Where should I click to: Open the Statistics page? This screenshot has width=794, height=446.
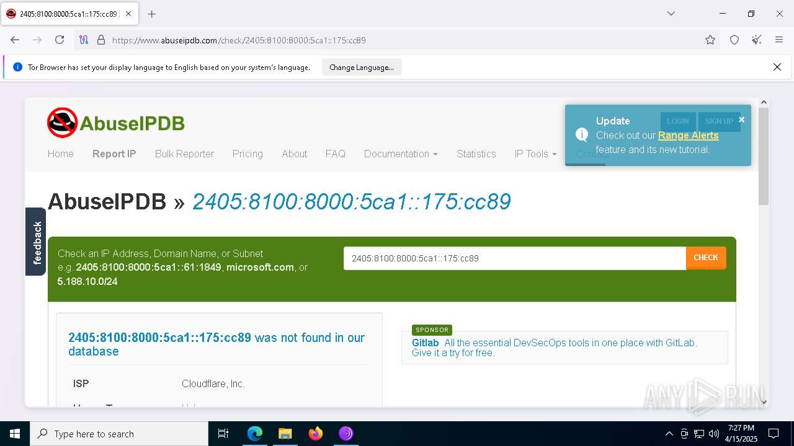[x=476, y=154]
